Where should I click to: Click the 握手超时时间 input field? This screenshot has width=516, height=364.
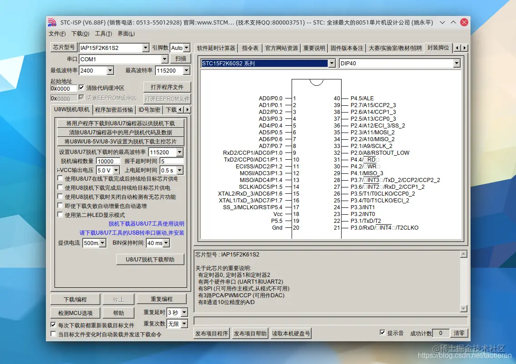(x=171, y=161)
